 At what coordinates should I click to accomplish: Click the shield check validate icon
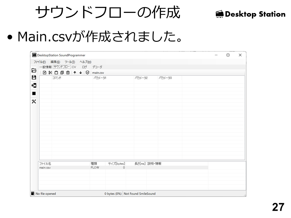[x=87, y=73]
